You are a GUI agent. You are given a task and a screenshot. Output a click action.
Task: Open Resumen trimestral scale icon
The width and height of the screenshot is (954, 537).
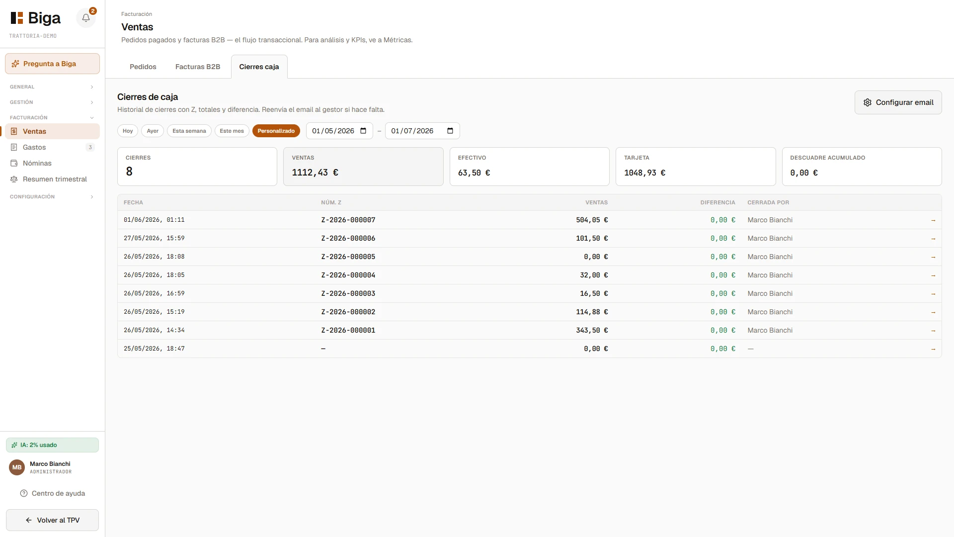tap(14, 179)
